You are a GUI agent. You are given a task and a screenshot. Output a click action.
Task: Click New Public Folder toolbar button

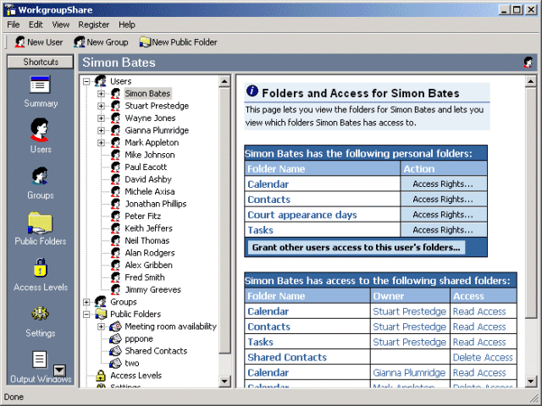click(179, 42)
